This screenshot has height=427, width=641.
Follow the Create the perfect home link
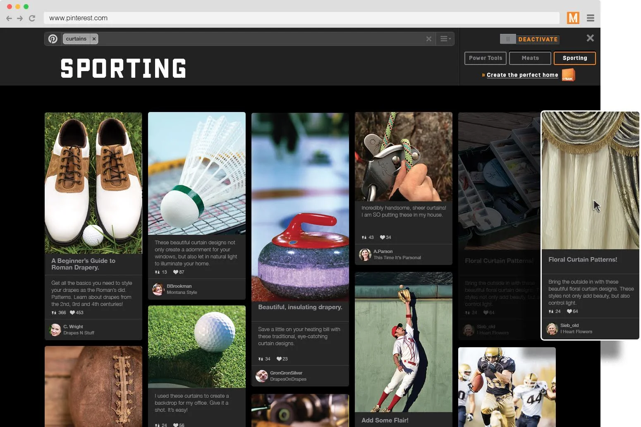[522, 75]
